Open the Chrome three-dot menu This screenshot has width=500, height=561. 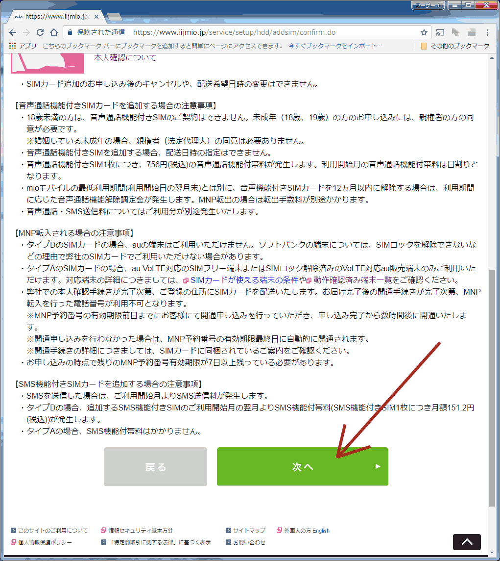[x=487, y=33]
